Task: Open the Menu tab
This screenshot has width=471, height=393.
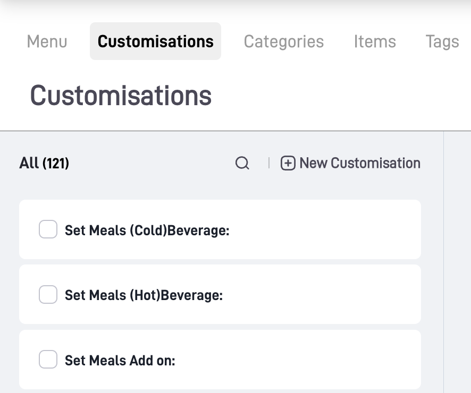Action: click(47, 41)
